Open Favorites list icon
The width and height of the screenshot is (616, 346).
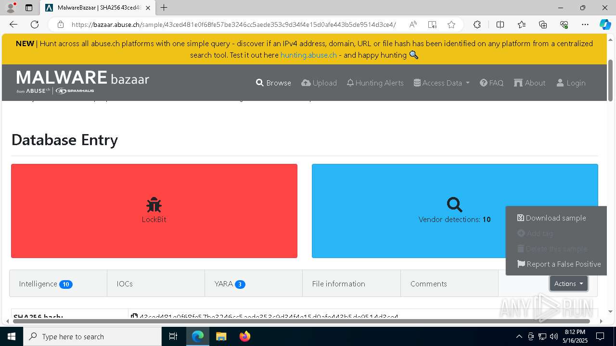pos(522,25)
